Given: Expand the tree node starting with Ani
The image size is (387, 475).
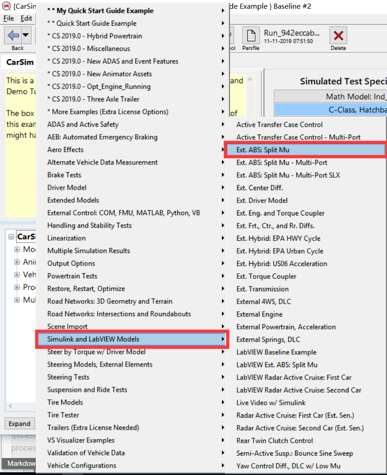Looking at the screenshot, I should point(17,262).
